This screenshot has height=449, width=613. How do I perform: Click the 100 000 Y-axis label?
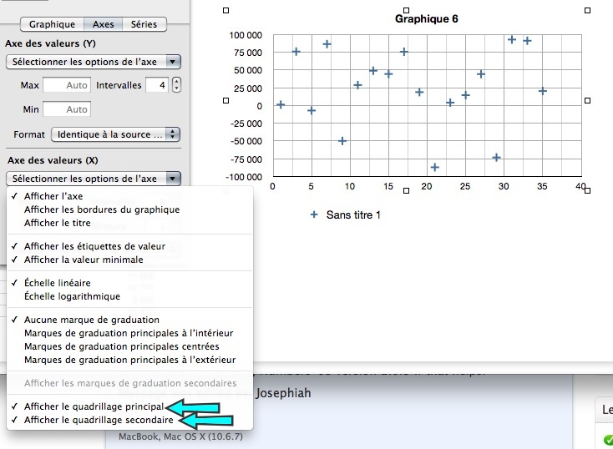coord(246,35)
